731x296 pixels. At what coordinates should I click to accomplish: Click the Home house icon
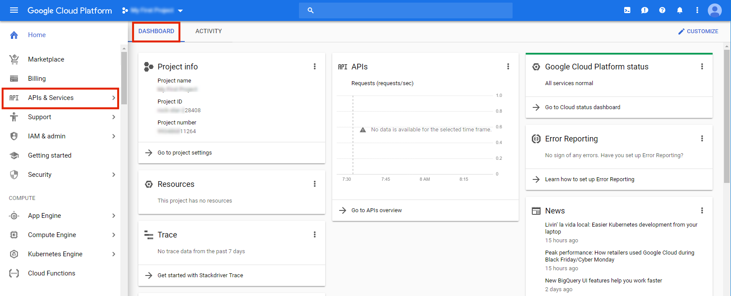(14, 35)
